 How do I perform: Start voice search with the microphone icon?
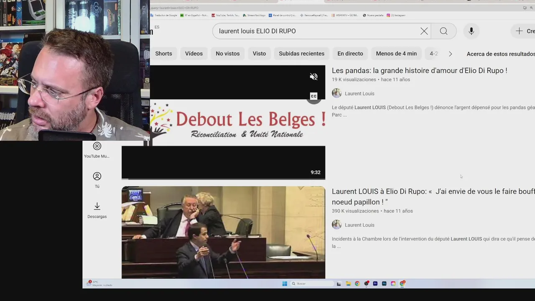(471, 31)
